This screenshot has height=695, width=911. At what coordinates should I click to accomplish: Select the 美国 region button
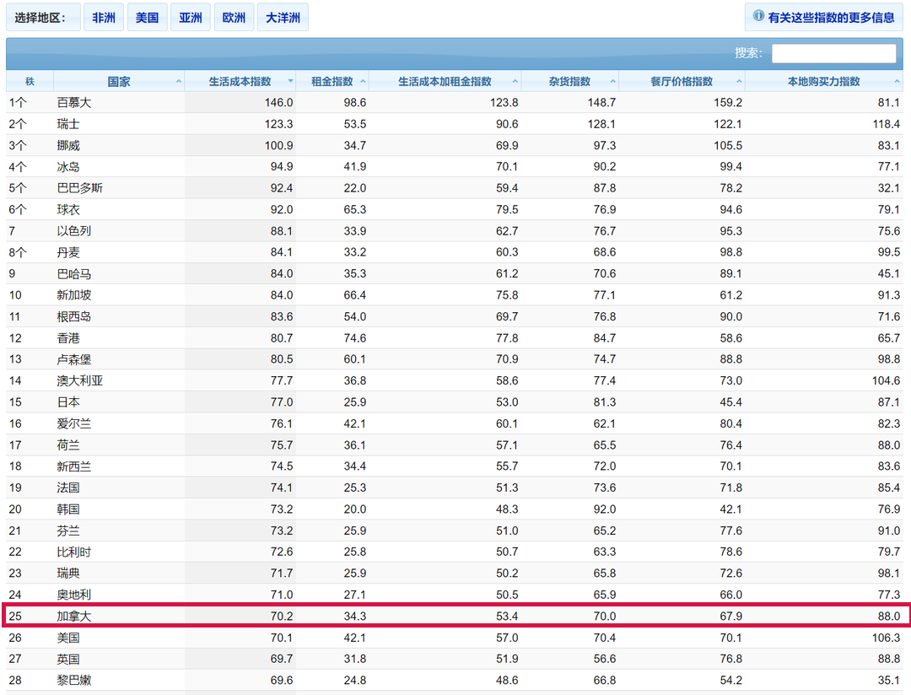pyautogui.click(x=147, y=18)
